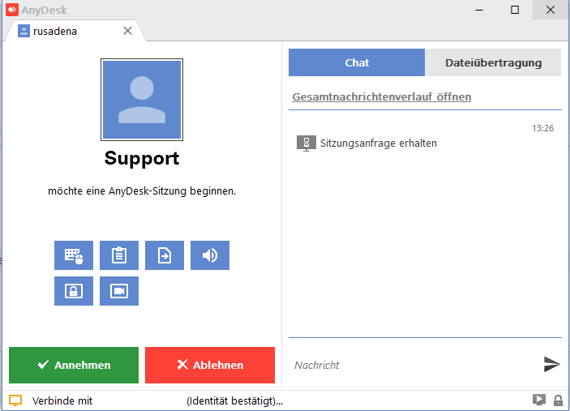This screenshot has height=411, width=570.
Task: Toggle lock desktop on session end permission
Action: pyautogui.click(x=74, y=291)
